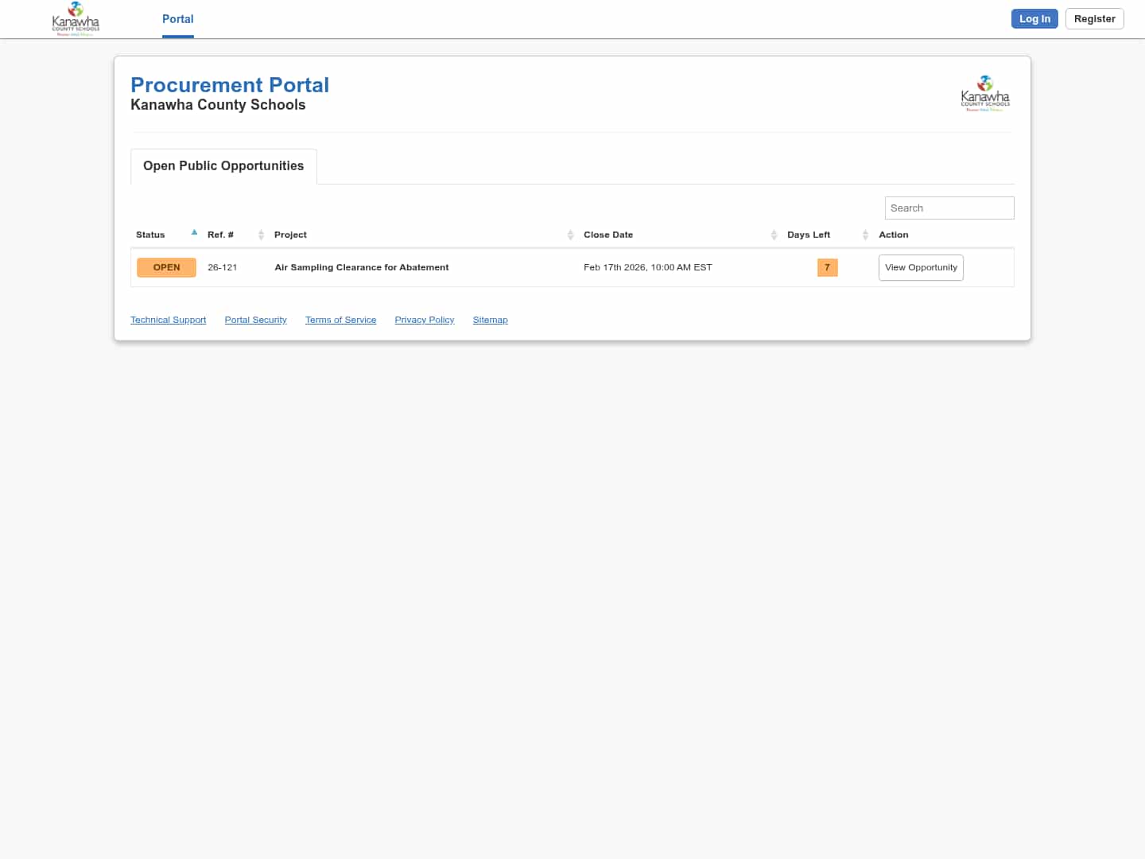Select the Open Public Opportunities tab
1145x859 pixels.
coord(223,165)
